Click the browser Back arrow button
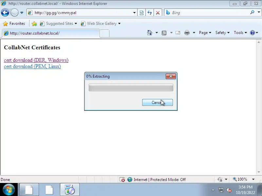This screenshot has height=196, width=262. [5, 12]
